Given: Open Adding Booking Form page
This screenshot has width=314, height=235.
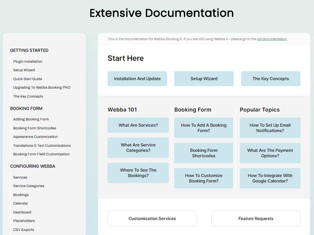Looking at the screenshot, I should [x=31, y=119].
